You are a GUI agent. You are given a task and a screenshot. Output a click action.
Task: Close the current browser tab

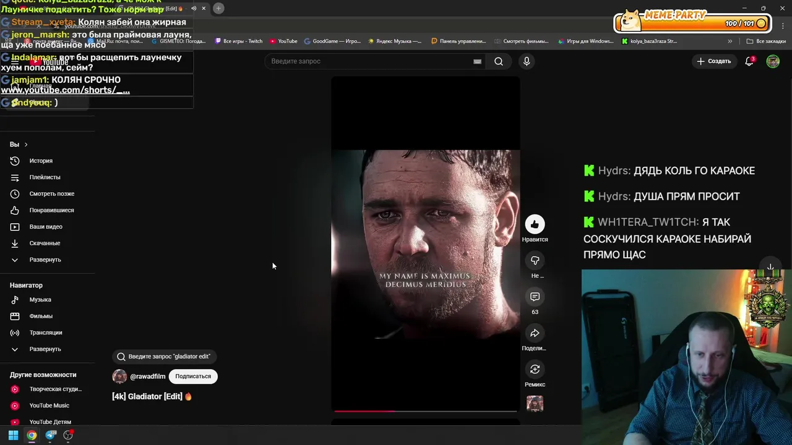point(204,8)
